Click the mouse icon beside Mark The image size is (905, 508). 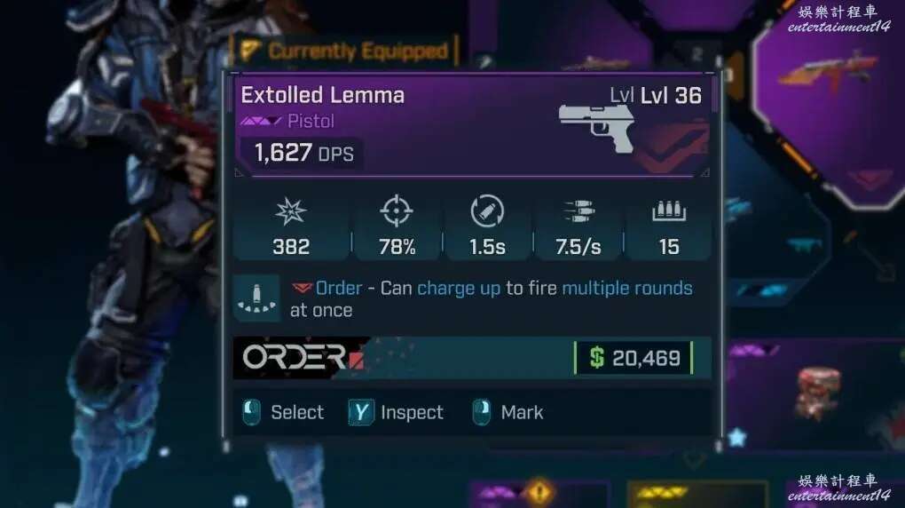(x=482, y=412)
